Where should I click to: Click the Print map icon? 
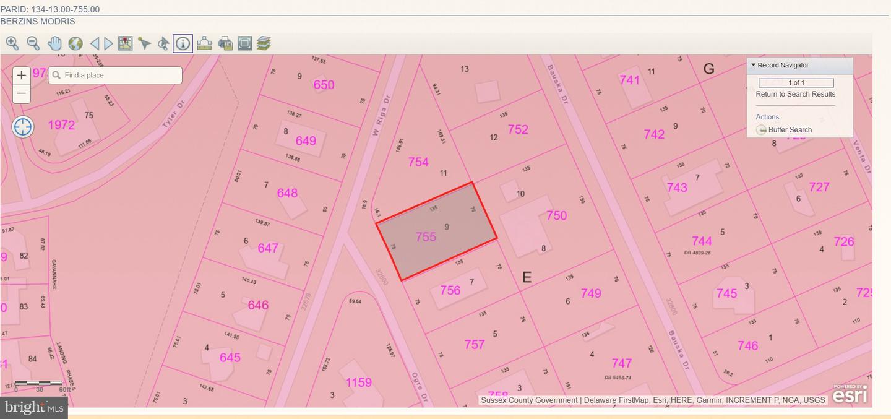tap(226, 43)
